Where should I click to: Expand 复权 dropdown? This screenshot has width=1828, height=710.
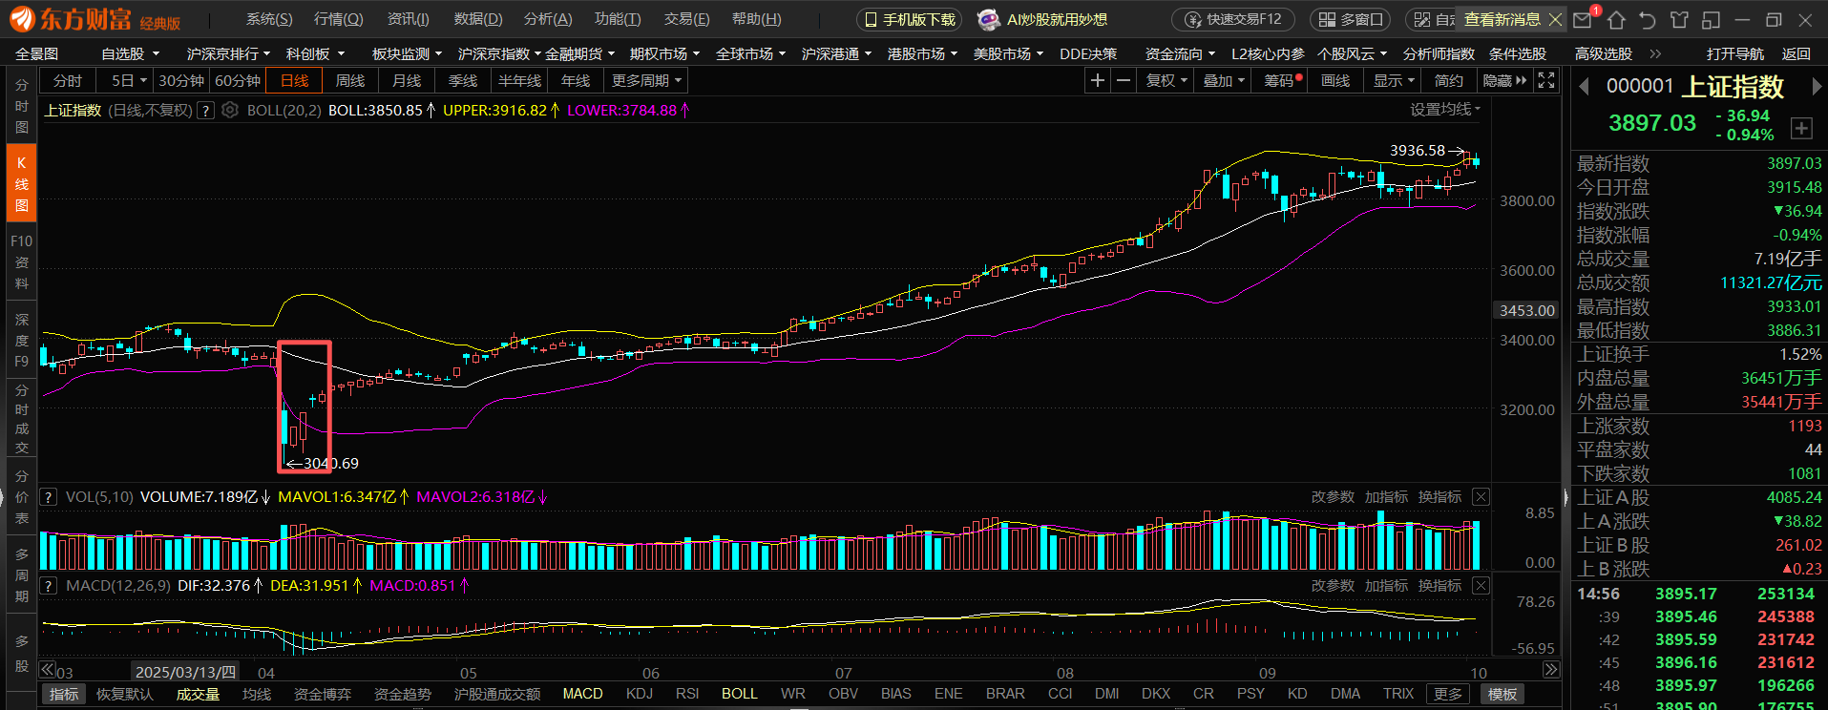pyautogui.click(x=1166, y=81)
